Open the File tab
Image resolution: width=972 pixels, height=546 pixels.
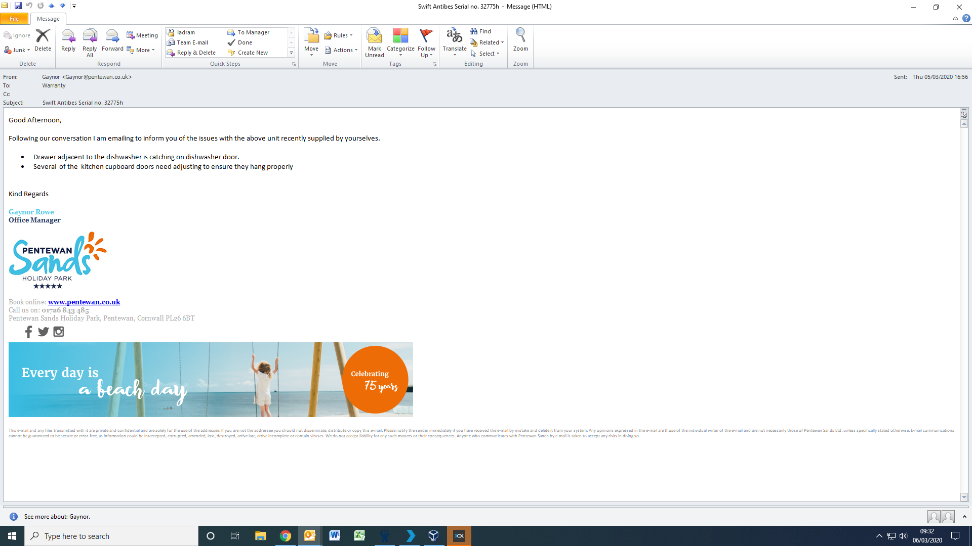pyautogui.click(x=14, y=19)
